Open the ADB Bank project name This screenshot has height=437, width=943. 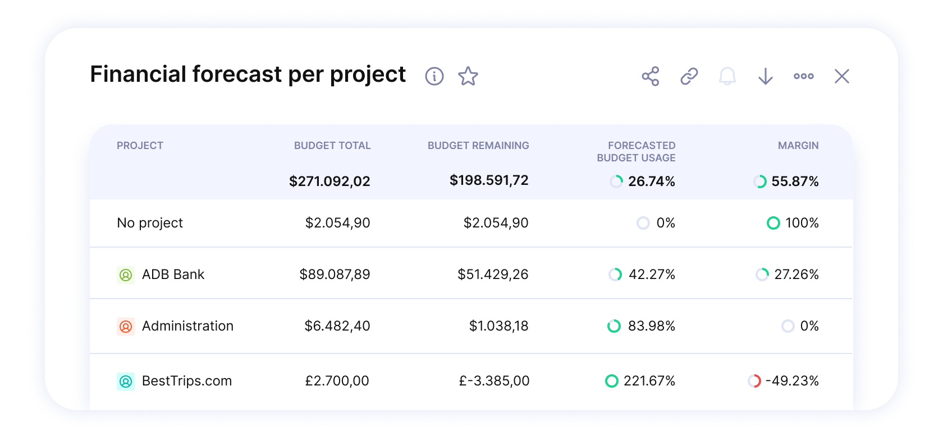coord(173,275)
